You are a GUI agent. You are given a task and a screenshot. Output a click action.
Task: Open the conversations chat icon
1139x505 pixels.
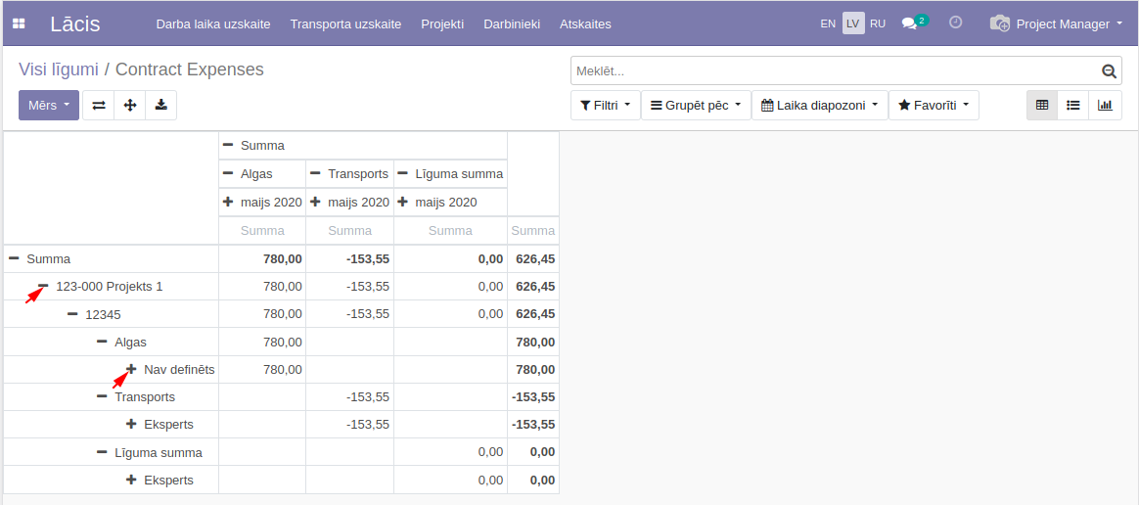point(910,23)
